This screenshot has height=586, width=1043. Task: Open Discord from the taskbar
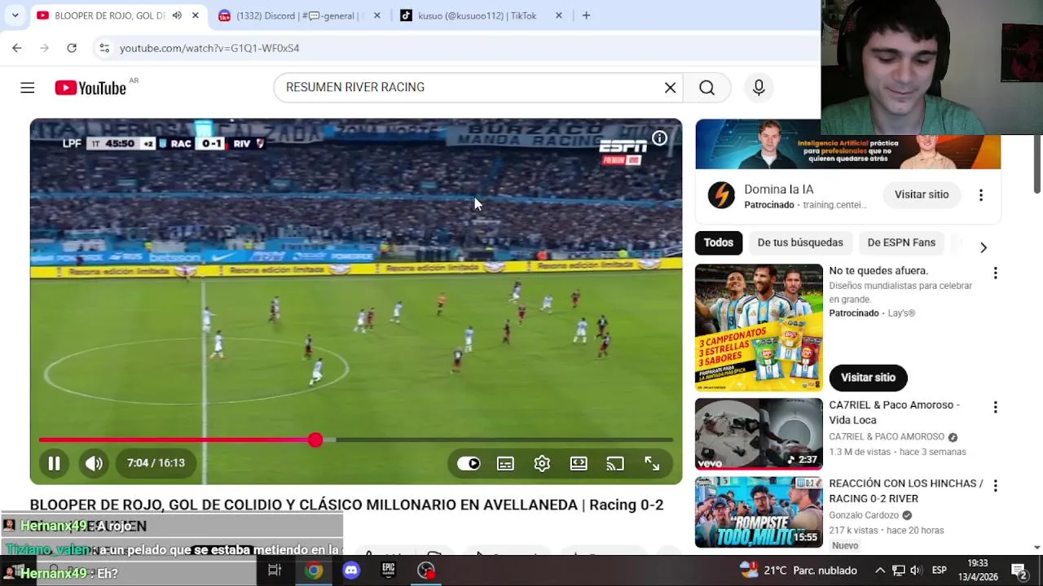[351, 571]
